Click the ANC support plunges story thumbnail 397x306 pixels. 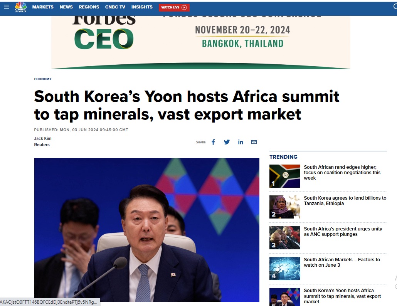pos(285,238)
